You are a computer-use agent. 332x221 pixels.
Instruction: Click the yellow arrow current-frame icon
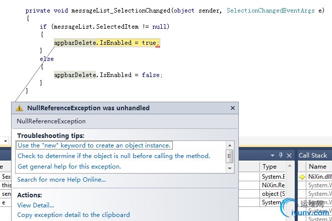coord(302,177)
